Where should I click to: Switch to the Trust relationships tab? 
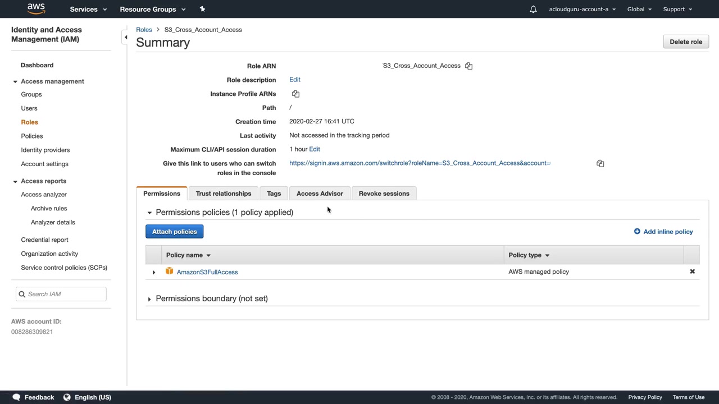tap(223, 194)
